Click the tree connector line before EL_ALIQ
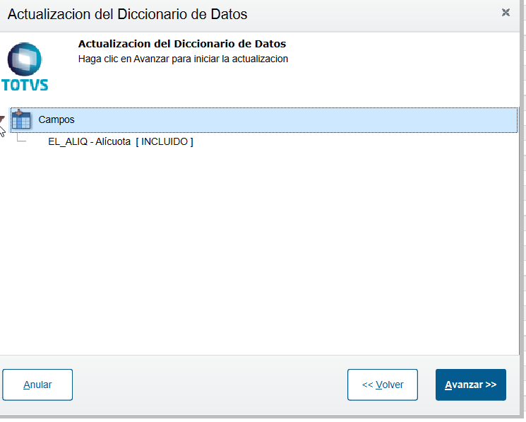 click(x=21, y=137)
